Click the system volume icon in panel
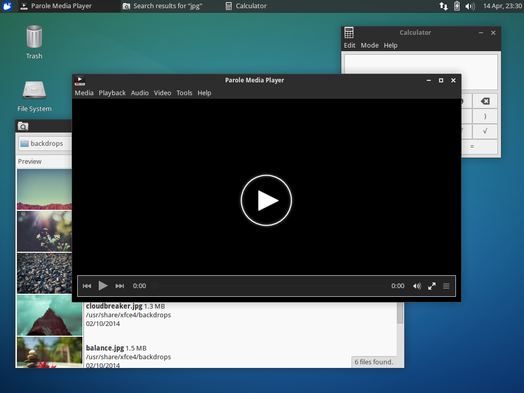This screenshot has height=393, width=524. click(470, 6)
